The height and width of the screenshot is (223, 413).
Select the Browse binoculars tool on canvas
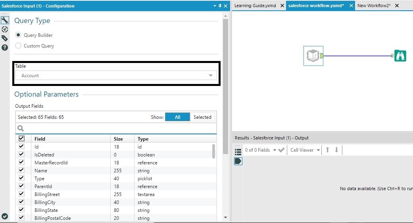click(400, 56)
